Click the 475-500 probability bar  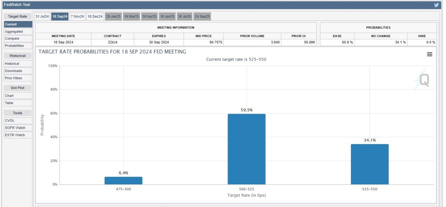click(123, 180)
